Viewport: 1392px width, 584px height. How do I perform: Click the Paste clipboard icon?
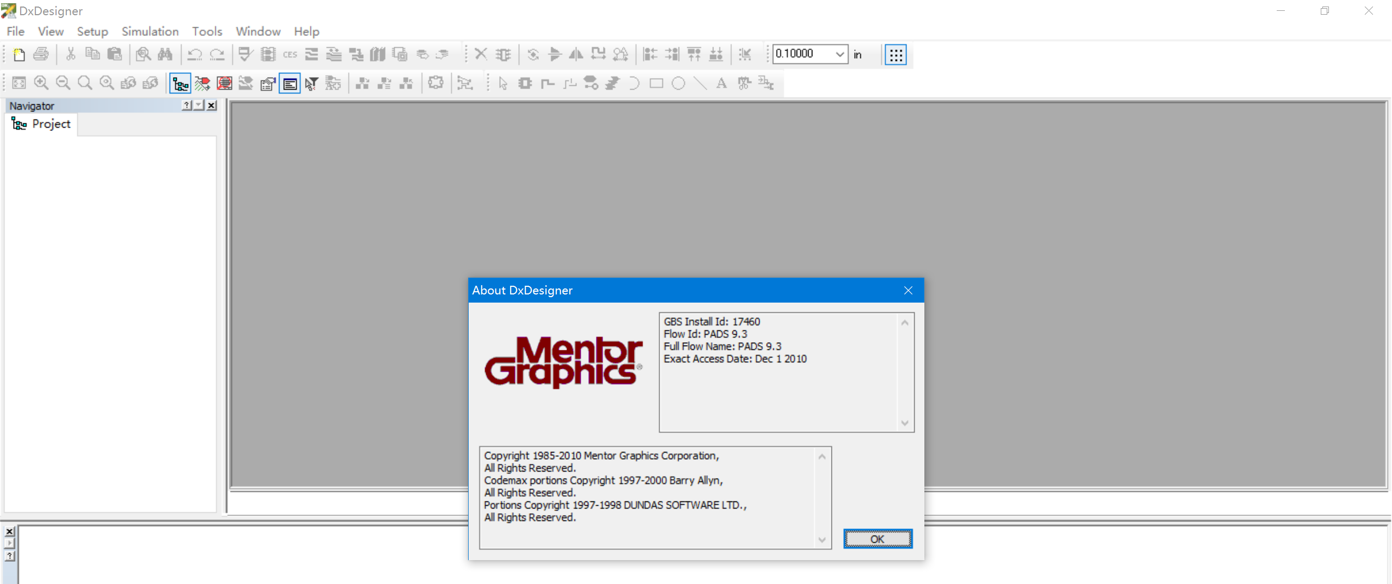tap(115, 54)
